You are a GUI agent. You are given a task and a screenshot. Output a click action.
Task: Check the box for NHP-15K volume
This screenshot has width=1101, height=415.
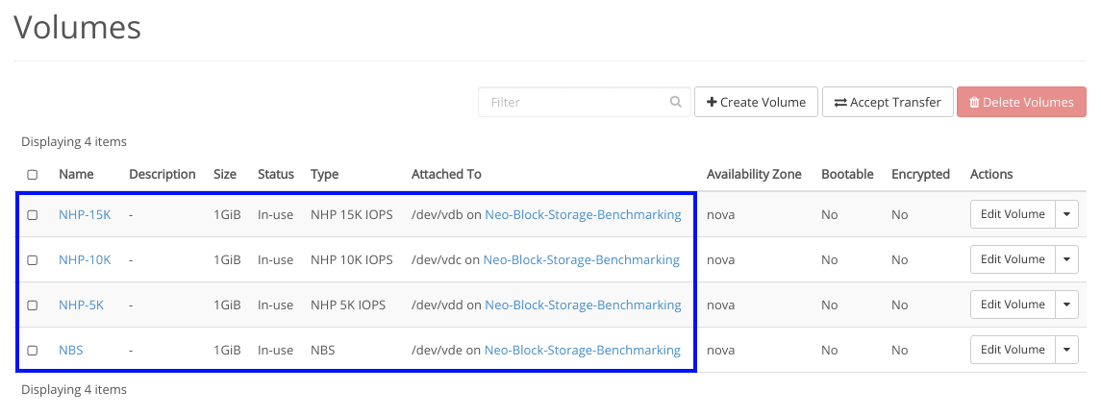33,215
